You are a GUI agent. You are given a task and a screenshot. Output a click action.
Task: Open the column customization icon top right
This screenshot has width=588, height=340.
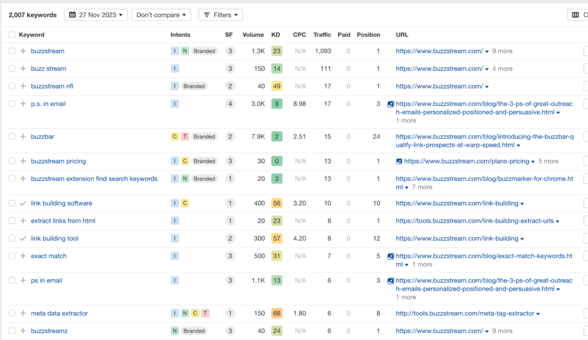pyautogui.click(x=576, y=15)
